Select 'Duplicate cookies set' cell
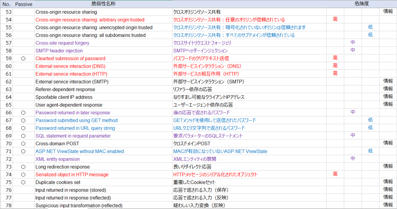Image resolution: width=397 pixels, height=209 pixels. 103,182
